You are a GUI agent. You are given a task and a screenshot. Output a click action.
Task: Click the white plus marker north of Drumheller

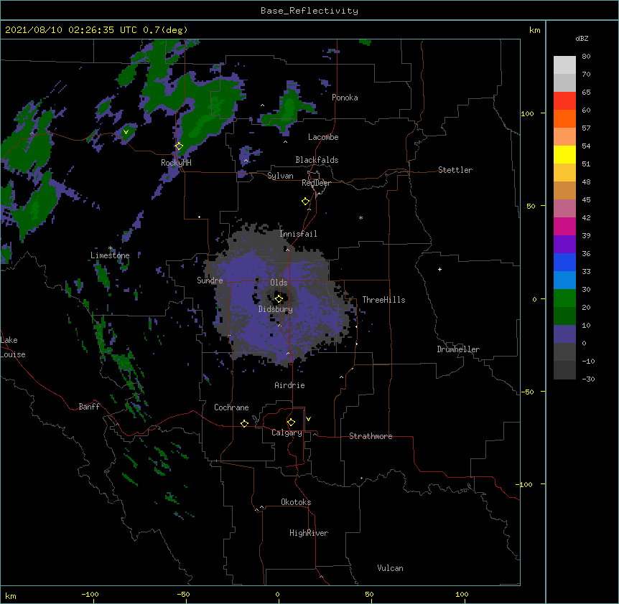tap(439, 269)
